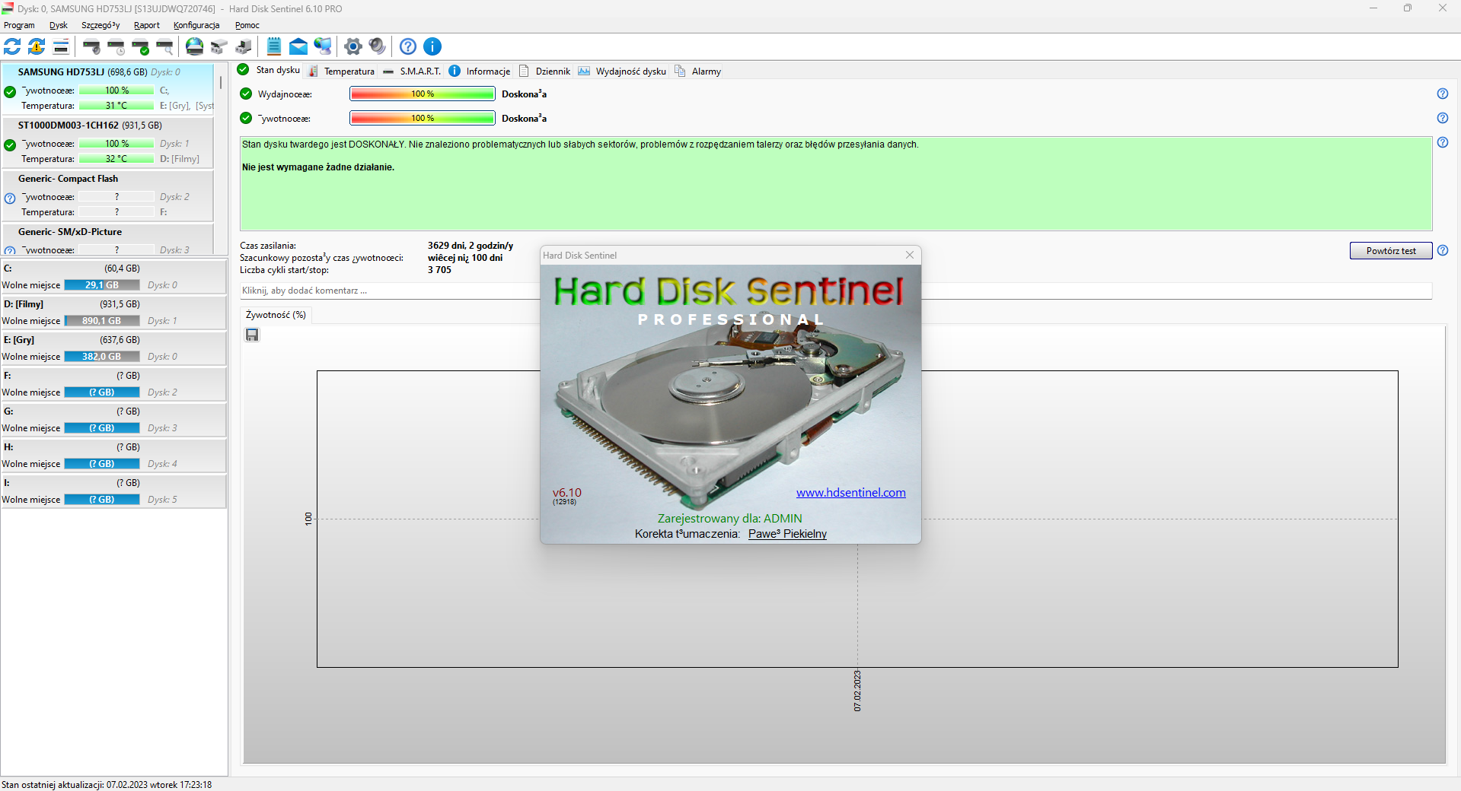Switch to the Dziennik tab
The image size is (1461, 791).
click(x=545, y=71)
